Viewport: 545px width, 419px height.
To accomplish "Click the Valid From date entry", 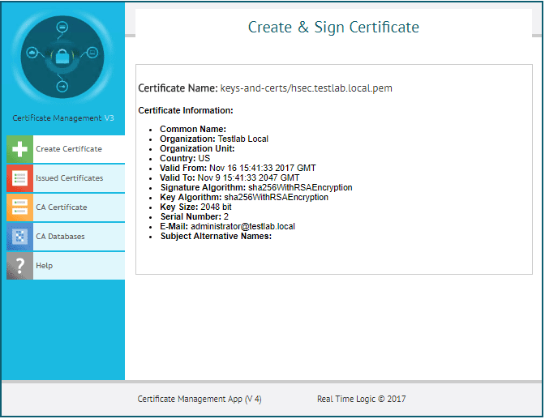I will pyautogui.click(x=238, y=168).
